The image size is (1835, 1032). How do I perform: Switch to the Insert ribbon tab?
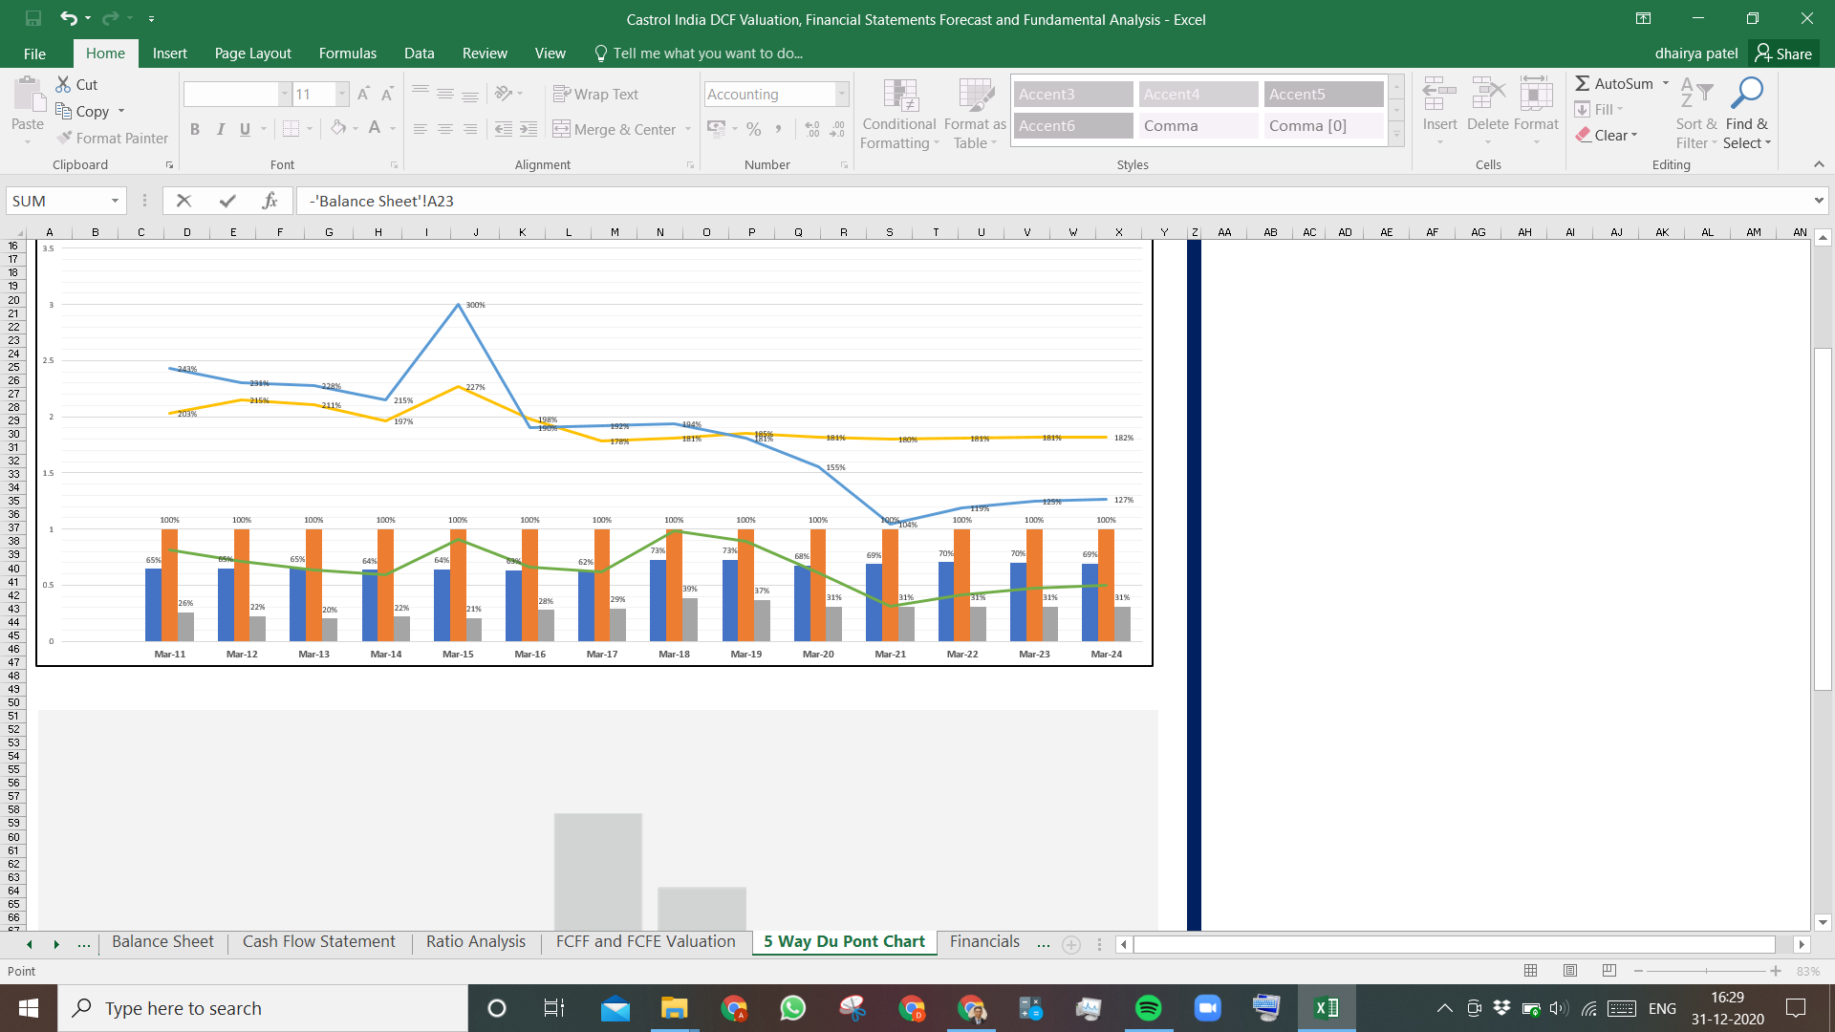(x=169, y=54)
